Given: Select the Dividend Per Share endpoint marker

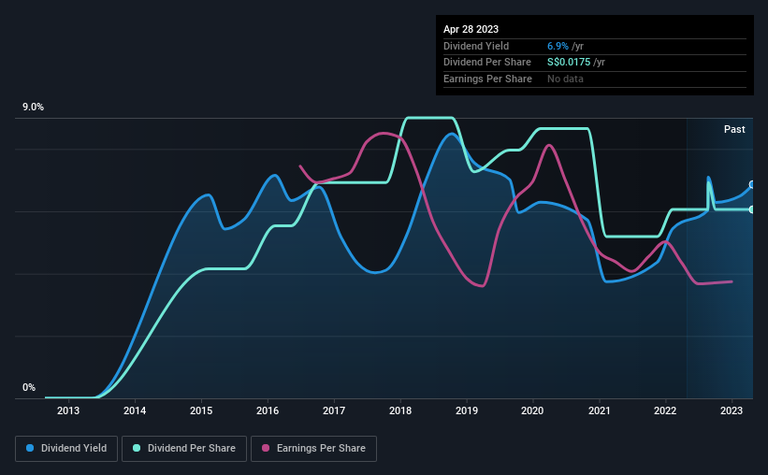Looking at the screenshot, I should tap(752, 209).
